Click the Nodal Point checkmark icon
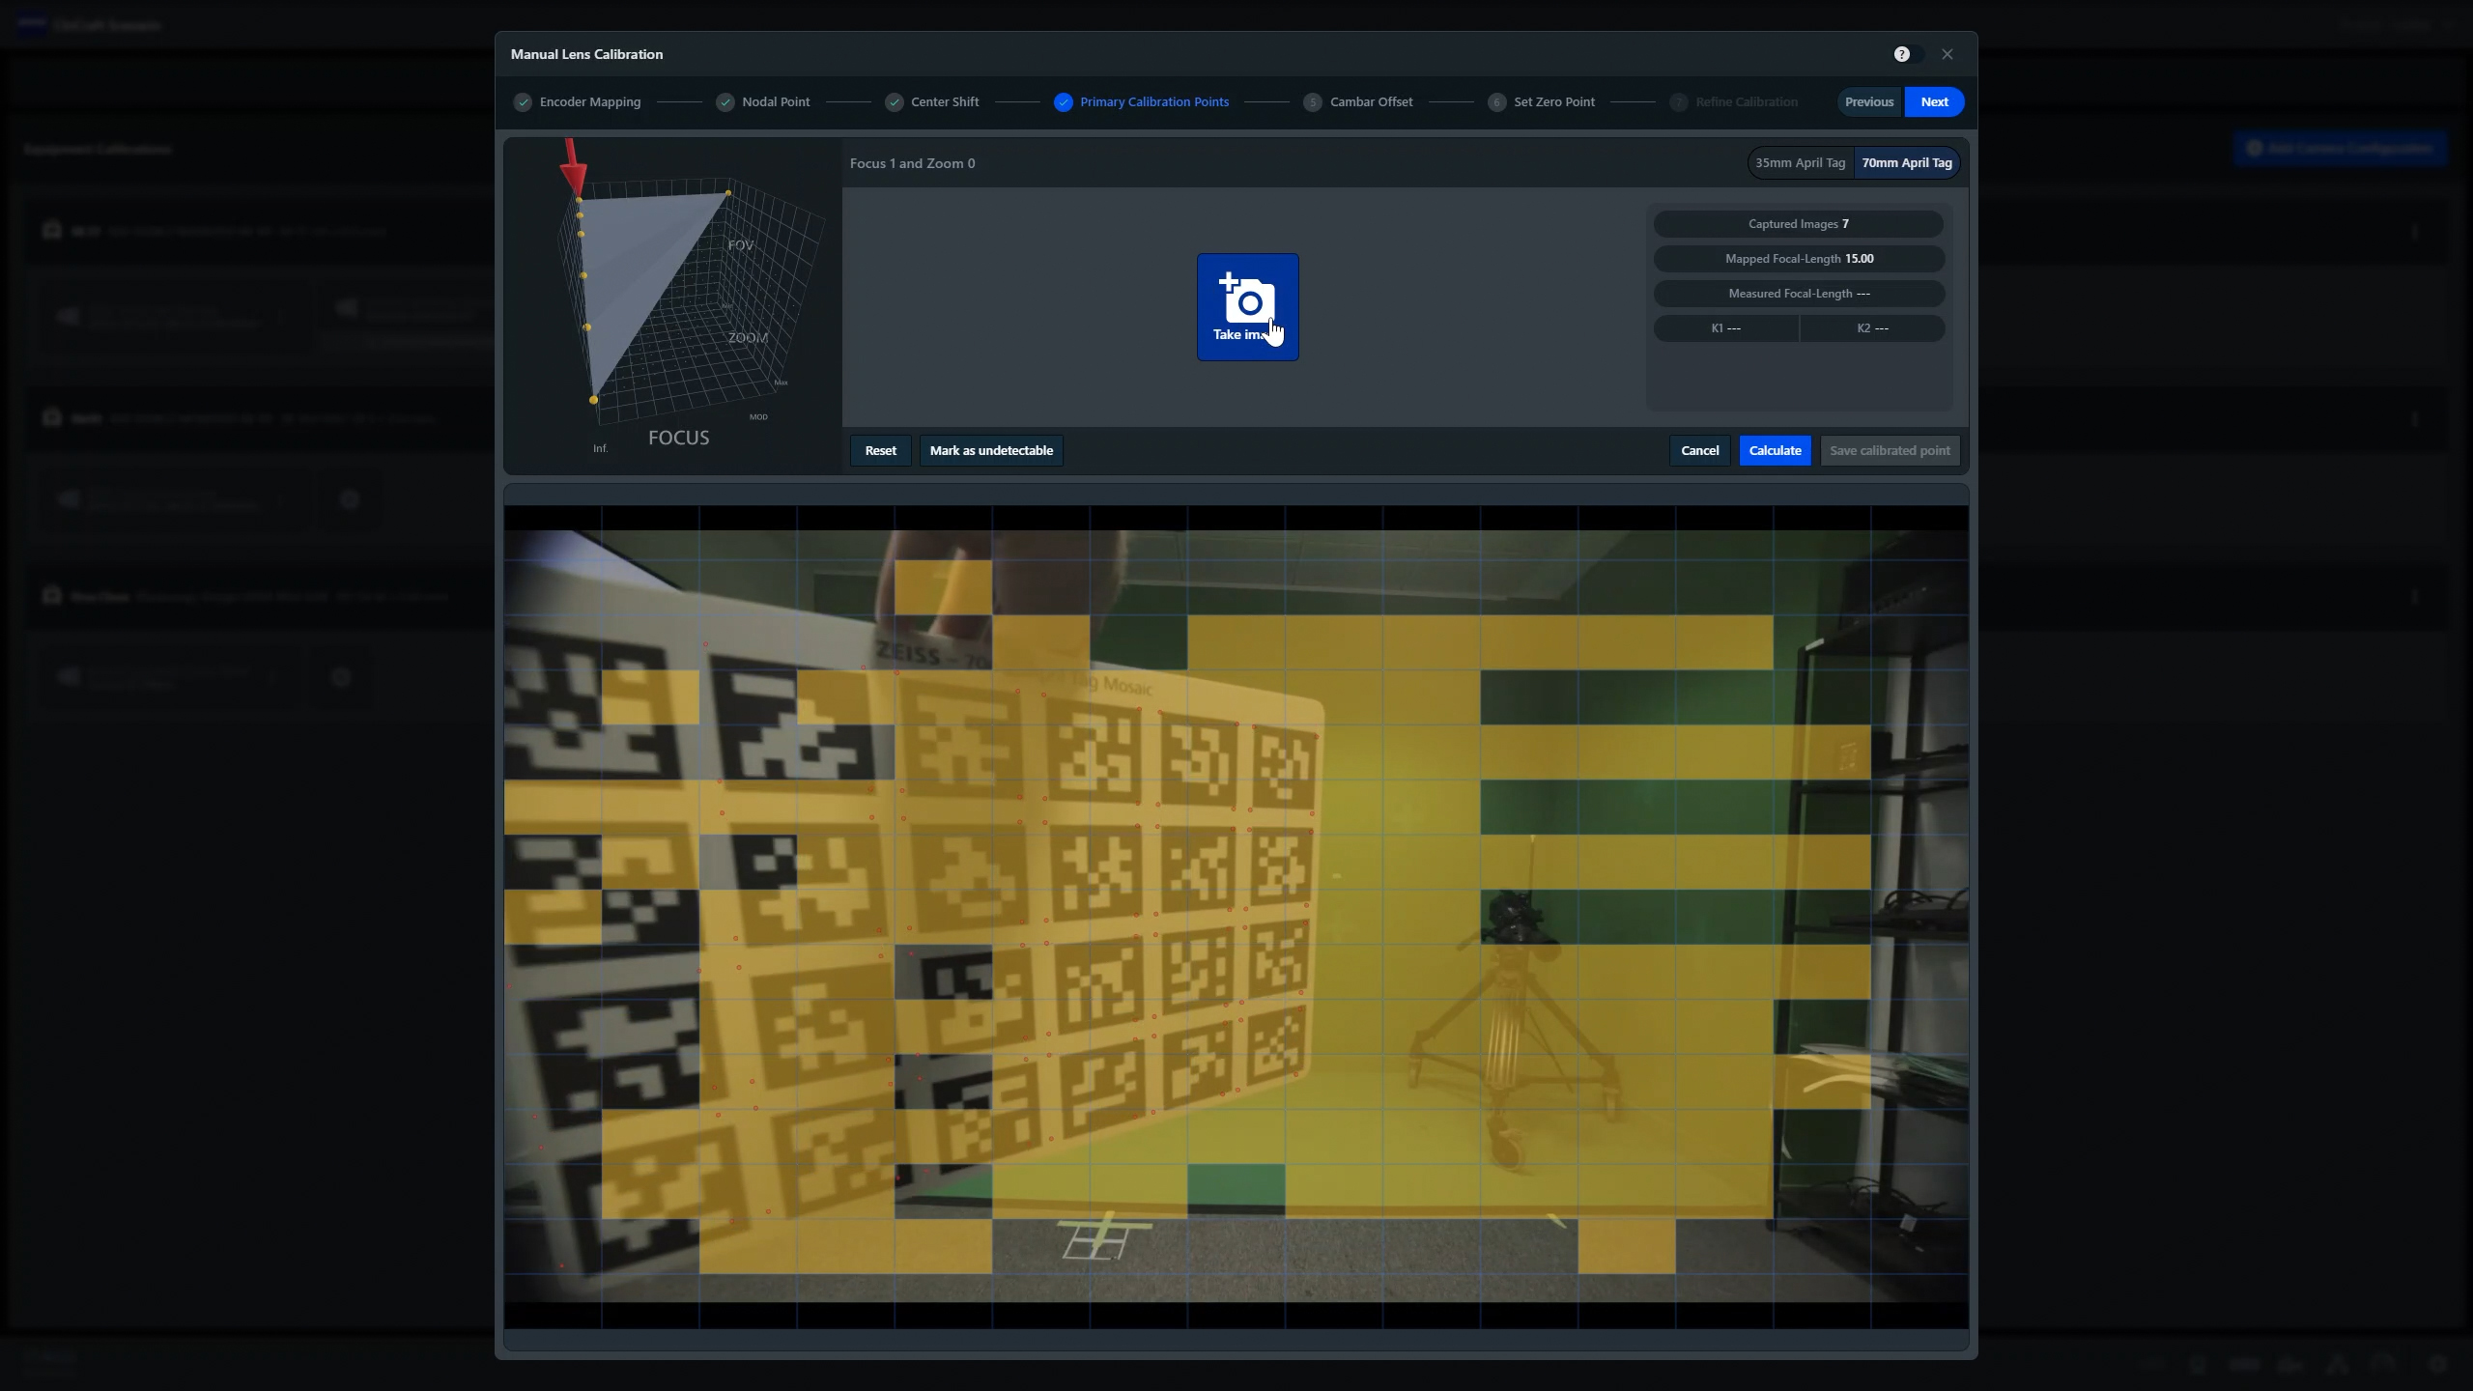2473x1391 pixels. pos(725,101)
